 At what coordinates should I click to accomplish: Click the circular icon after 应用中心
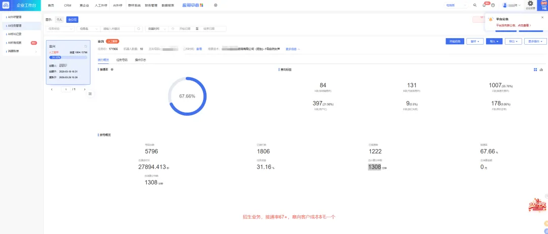[215, 5]
